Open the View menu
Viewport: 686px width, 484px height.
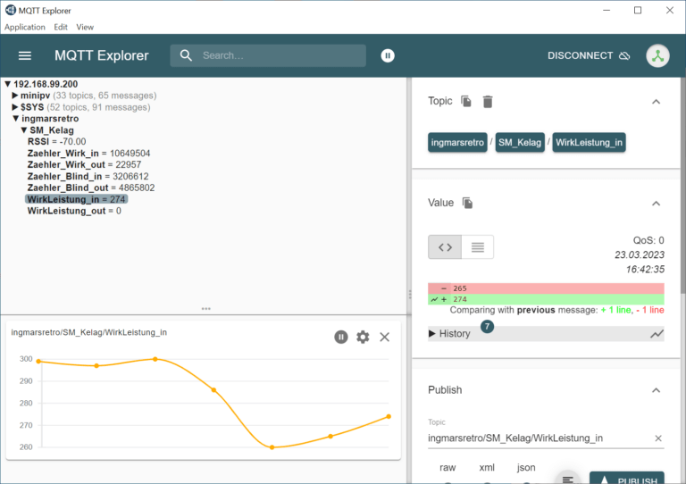point(85,28)
